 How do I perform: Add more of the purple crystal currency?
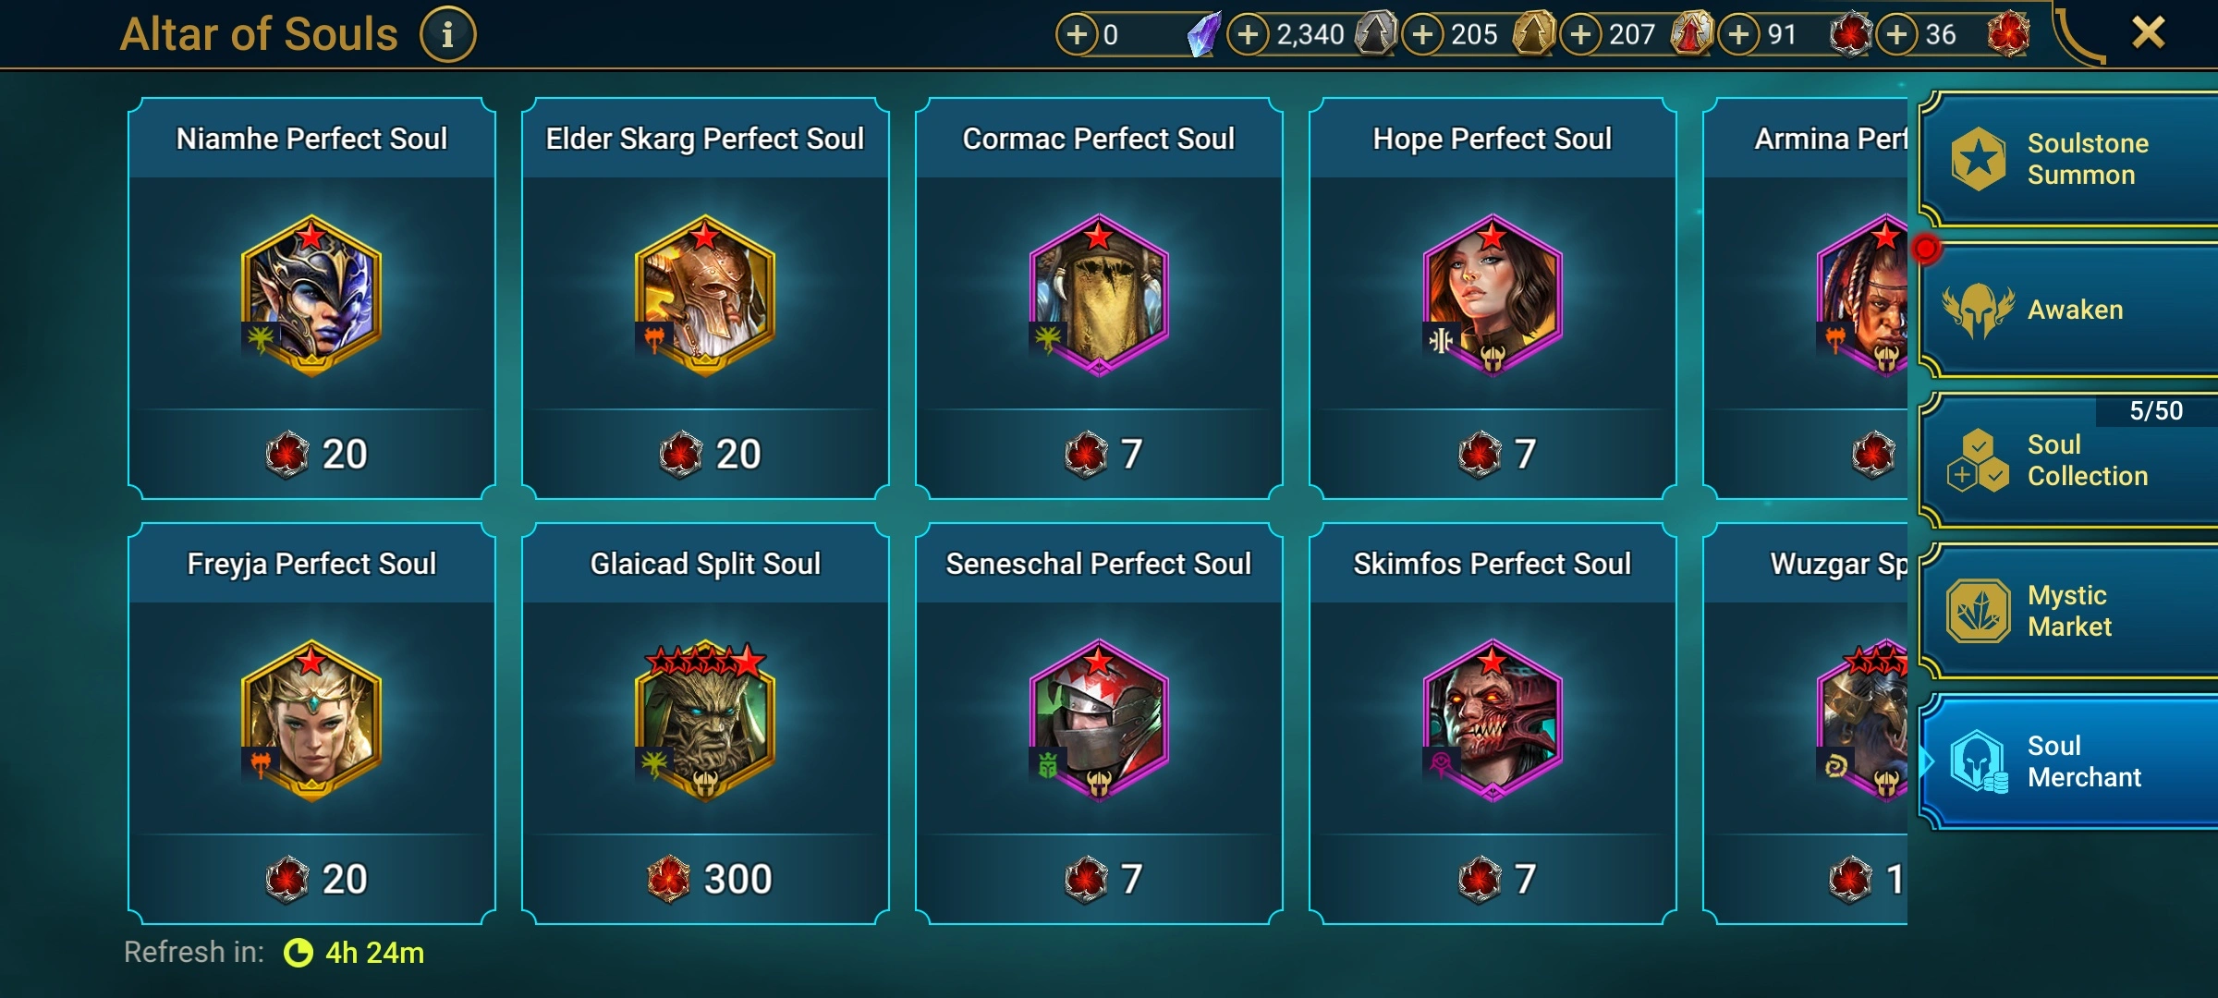[1077, 35]
